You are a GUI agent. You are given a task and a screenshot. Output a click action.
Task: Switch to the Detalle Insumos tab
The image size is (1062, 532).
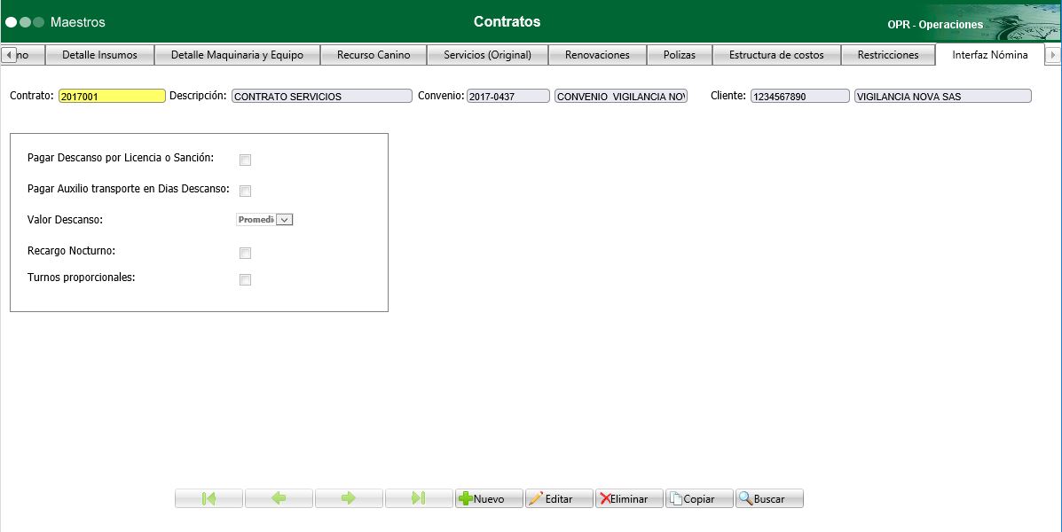pos(99,55)
